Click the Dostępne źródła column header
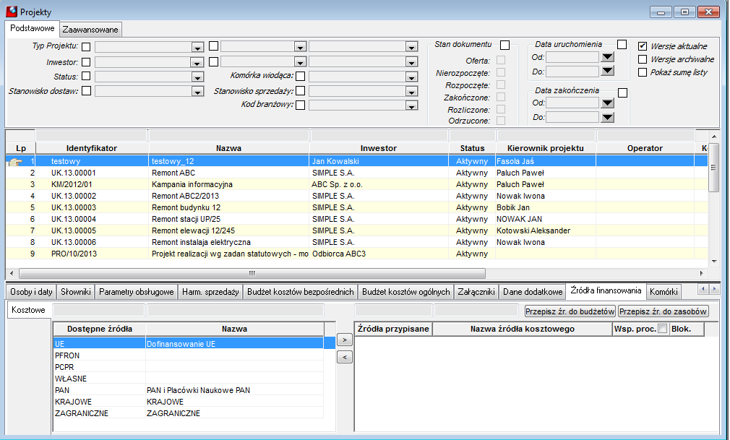Image resolution: width=730 pixels, height=440 pixels. point(100,329)
